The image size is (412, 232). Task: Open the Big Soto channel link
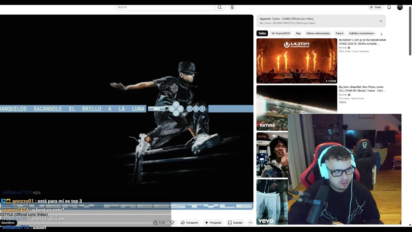tap(343, 95)
